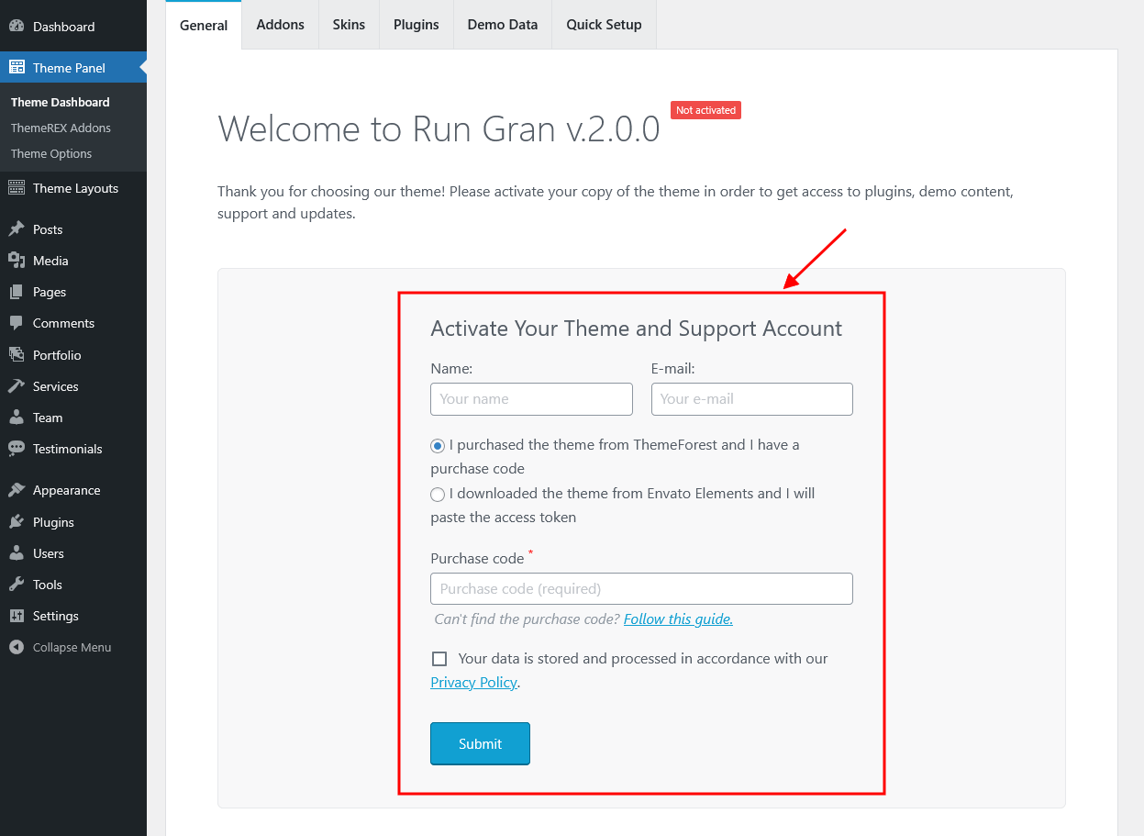Image resolution: width=1144 pixels, height=836 pixels.
Task: Select Theme Dashboard submenu item
Action: click(x=61, y=102)
